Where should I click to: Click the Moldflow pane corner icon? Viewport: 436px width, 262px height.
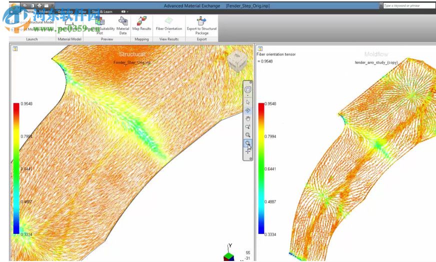[x=260, y=49]
